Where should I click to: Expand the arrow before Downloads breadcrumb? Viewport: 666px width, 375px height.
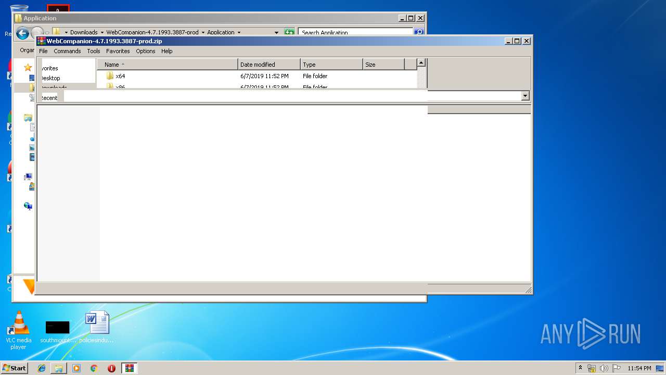pyautogui.click(x=66, y=32)
